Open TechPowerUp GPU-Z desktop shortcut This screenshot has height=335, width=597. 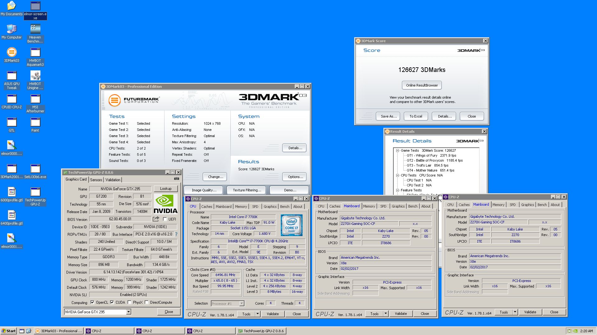[35, 196]
